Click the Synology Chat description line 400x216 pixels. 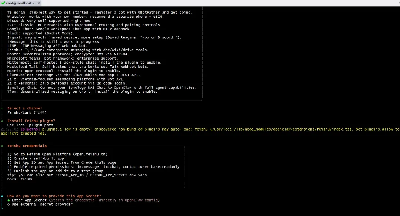(x=102, y=88)
